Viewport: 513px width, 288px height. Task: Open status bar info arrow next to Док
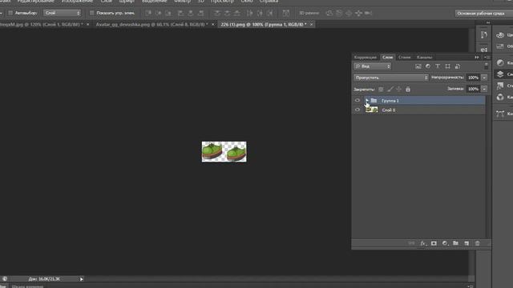pos(82,279)
